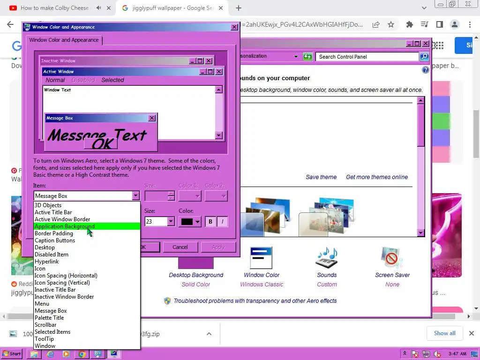Open the Chrome profile avatar

455,24
